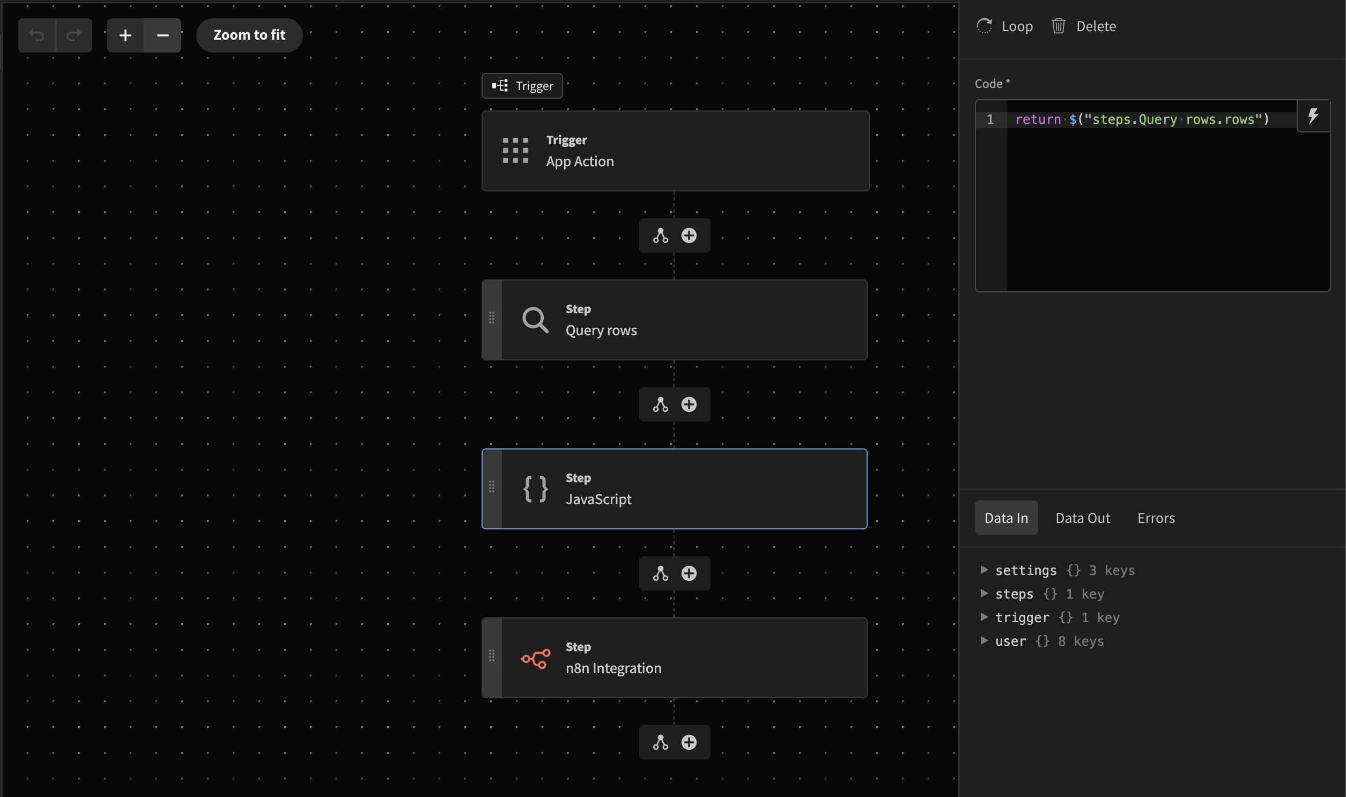The width and height of the screenshot is (1346, 797).
Task: Click the Zoom to fit button
Action: pos(249,35)
